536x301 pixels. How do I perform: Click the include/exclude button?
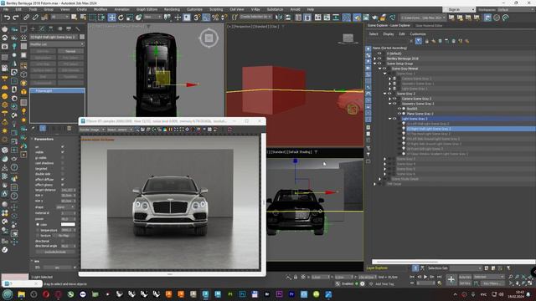click(x=56, y=252)
